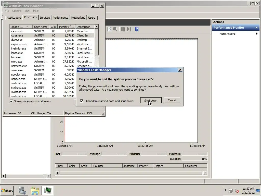Screen dimensions: 261x196
Task: Sort by Memory column header
Action: tap(66, 27)
